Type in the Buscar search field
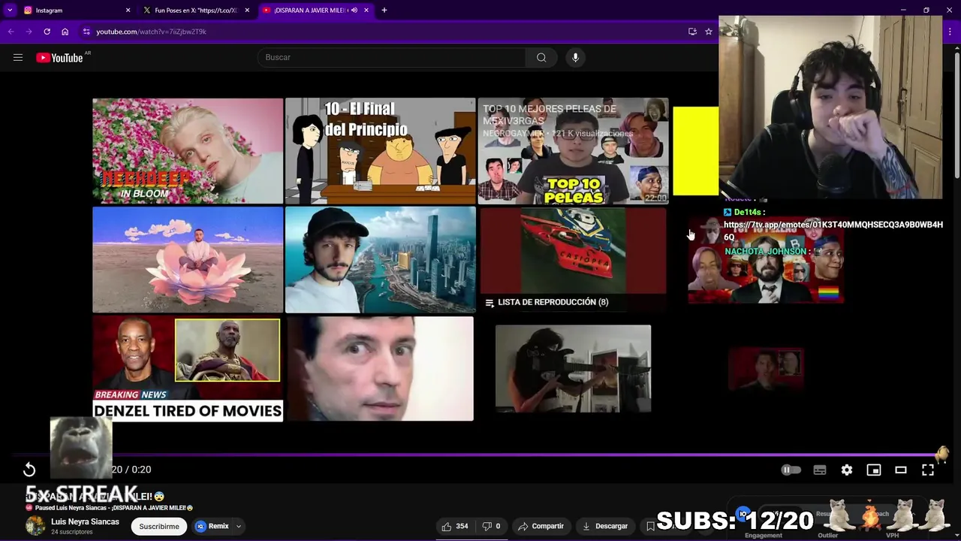The height and width of the screenshot is (541, 961). click(x=392, y=57)
